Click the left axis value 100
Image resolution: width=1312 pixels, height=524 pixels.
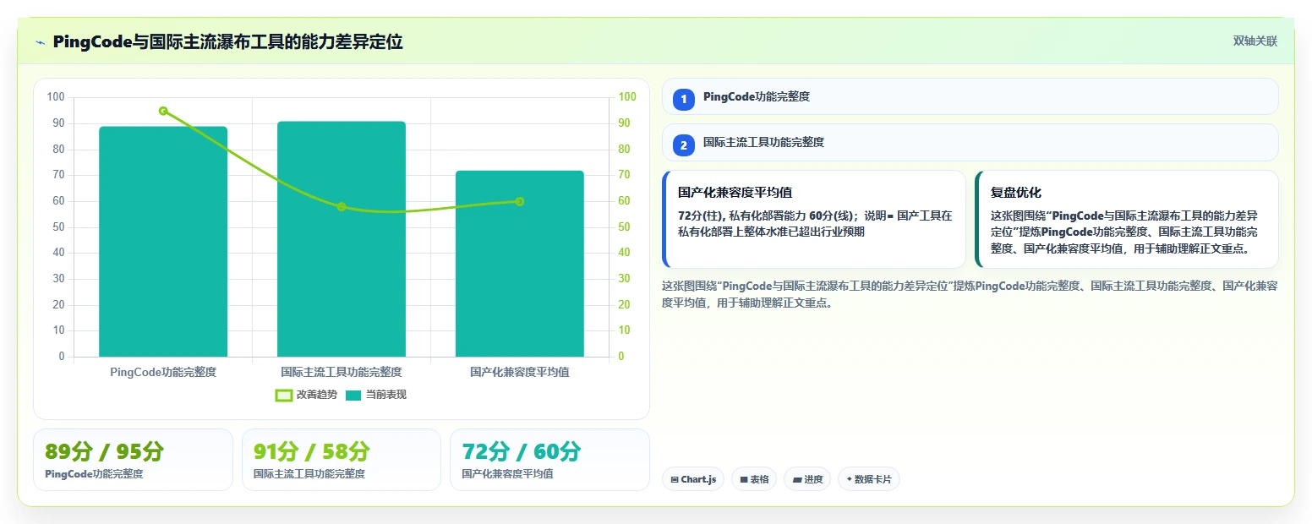point(57,97)
